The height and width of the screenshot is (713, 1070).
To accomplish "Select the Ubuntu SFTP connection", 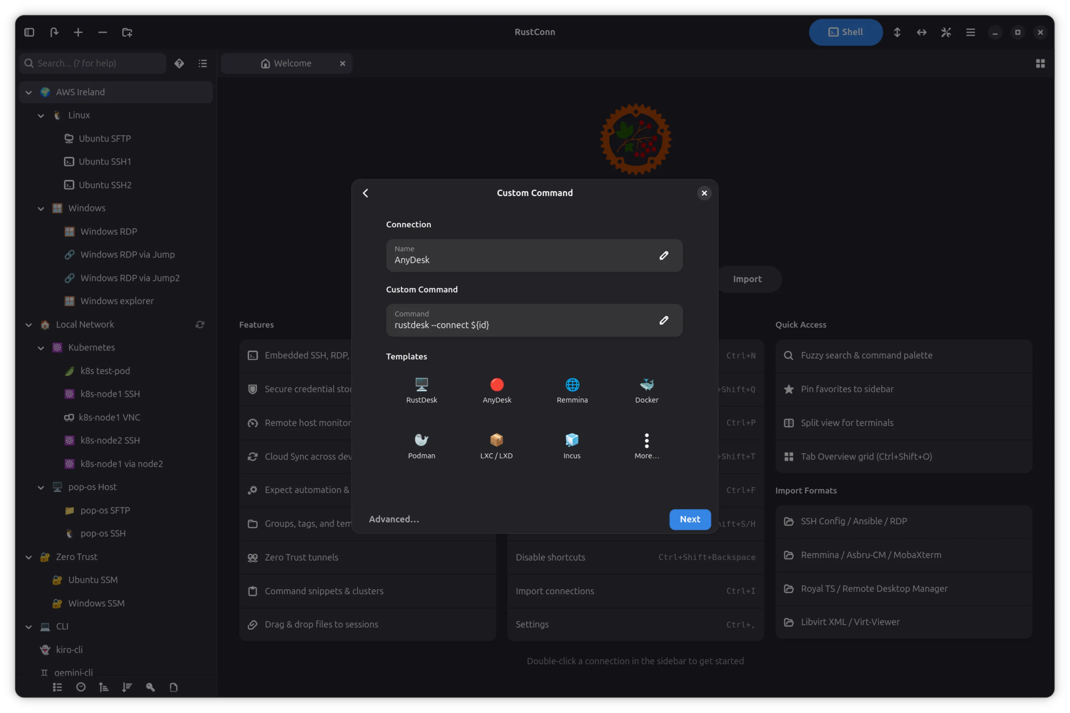I will [x=116, y=139].
